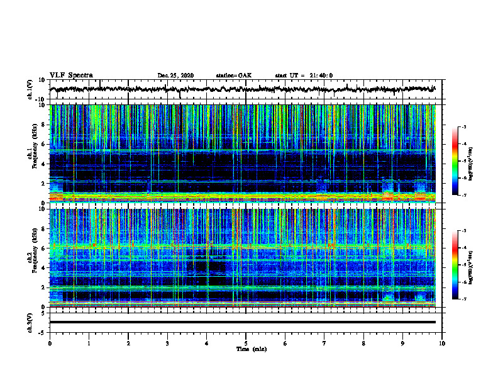
Task: Click time axis tick label "3"
Action: (167, 343)
